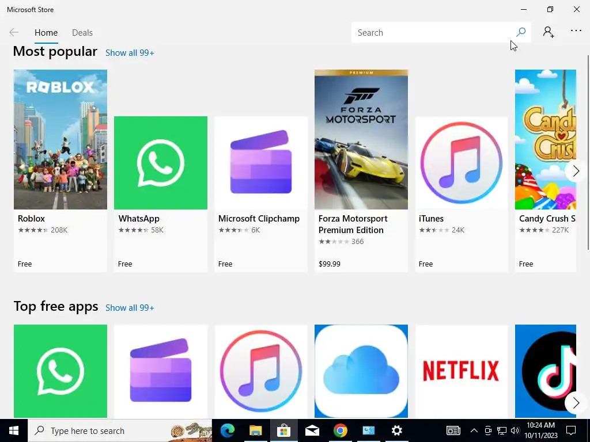Click the volume speaker tray icon

coord(515,430)
